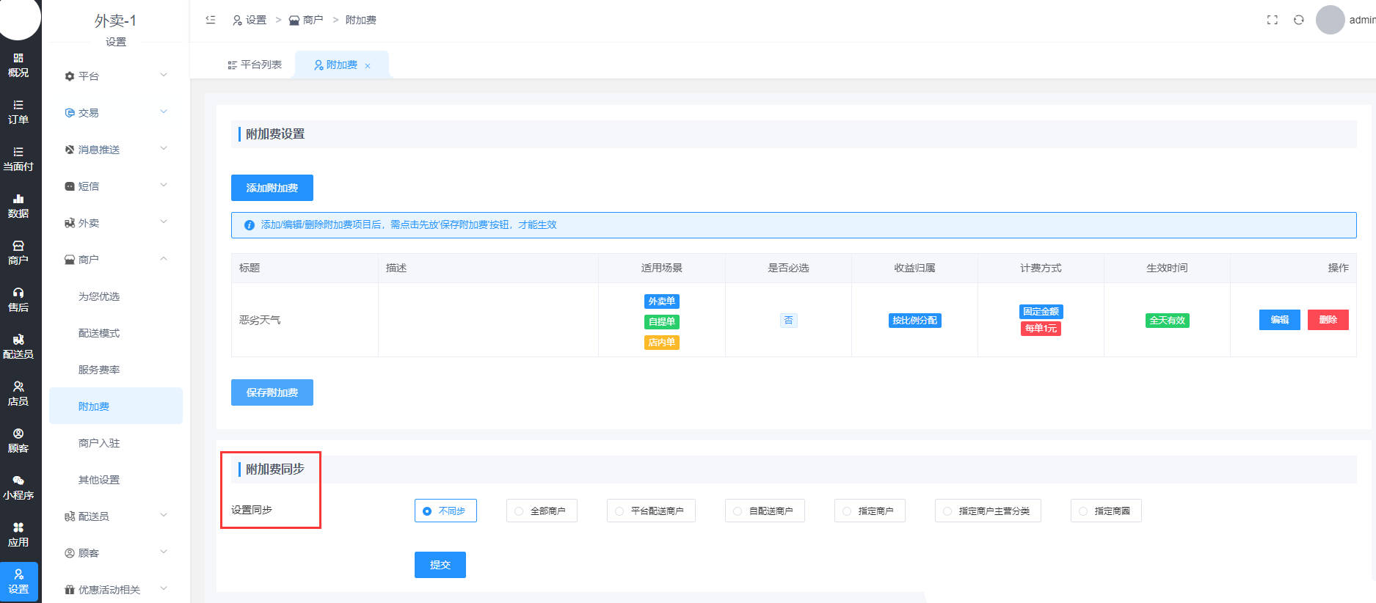Expand the 消息推送 menu group
1376x603 pixels.
tap(116, 150)
